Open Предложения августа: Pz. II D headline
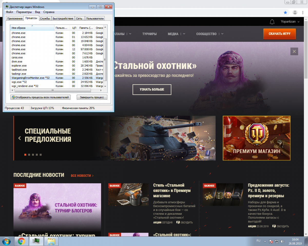The width and height of the screenshot is (308, 246). point(268,190)
